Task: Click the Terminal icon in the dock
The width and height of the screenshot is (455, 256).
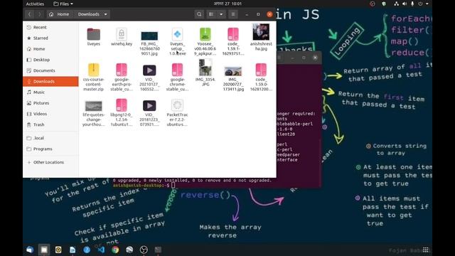Action: [x=158, y=250]
